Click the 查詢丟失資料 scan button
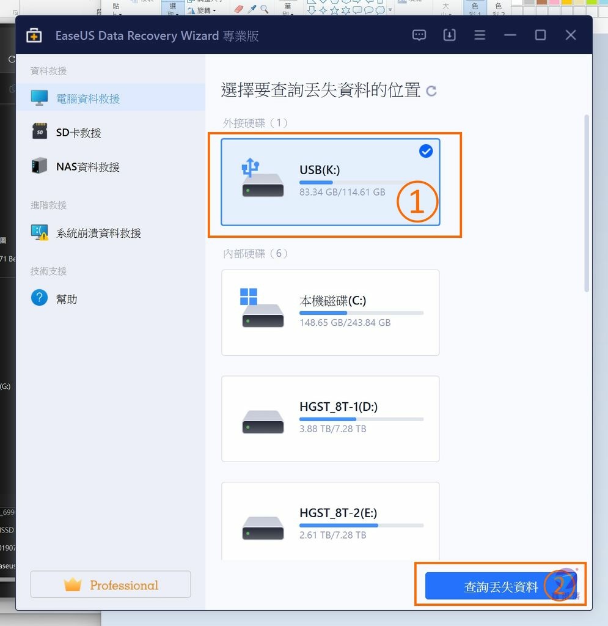Screen dimensions: 608x626 pyautogui.click(x=500, y=586)
